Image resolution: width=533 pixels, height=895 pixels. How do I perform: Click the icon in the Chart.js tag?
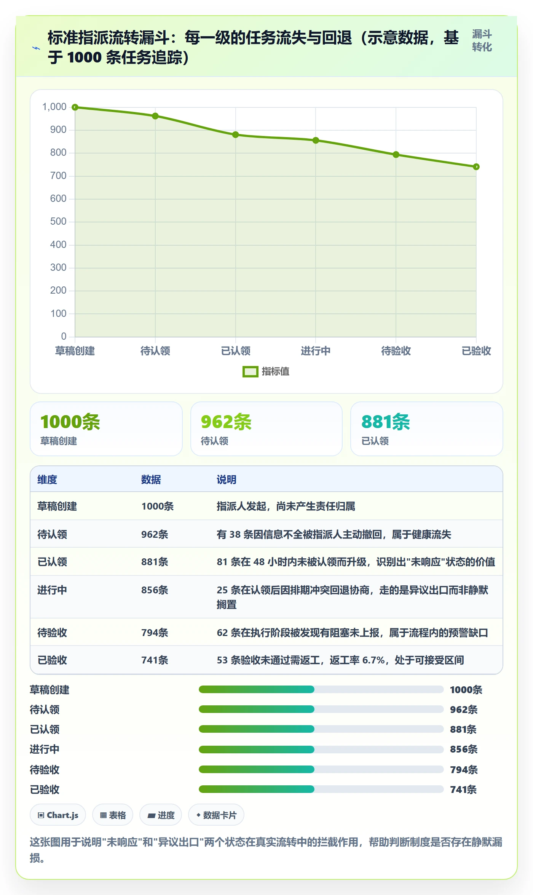point(41,815)
